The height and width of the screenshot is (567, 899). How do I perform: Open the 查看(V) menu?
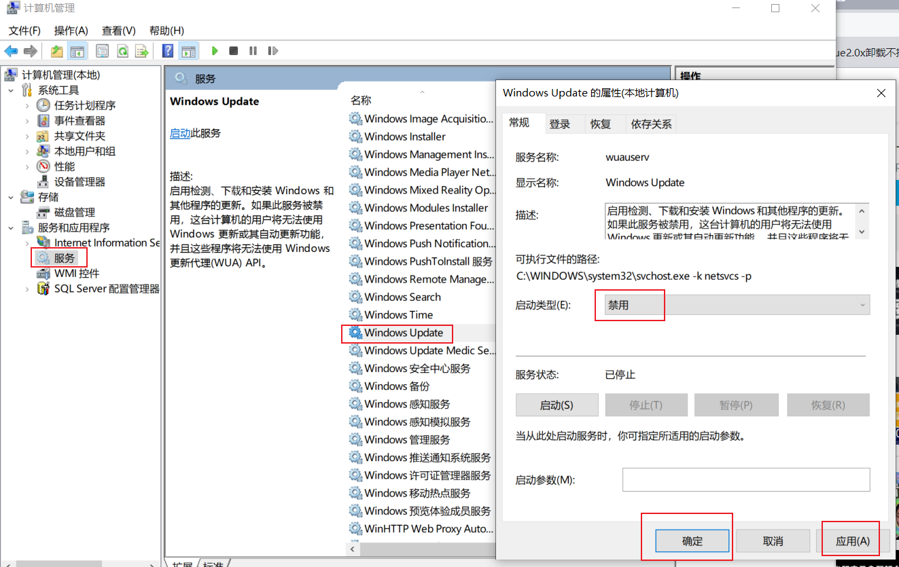[x=119, y=31]
